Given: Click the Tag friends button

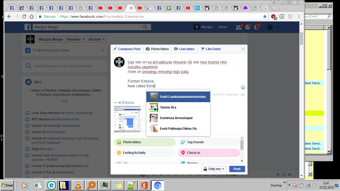Looking at the screenshot, I should click(209, 142).
